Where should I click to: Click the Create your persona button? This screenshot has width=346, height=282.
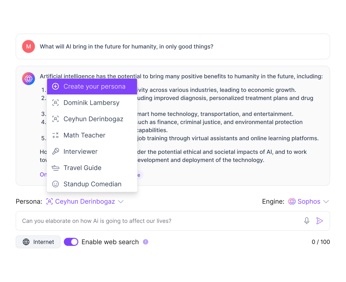(x=92, y=87)
